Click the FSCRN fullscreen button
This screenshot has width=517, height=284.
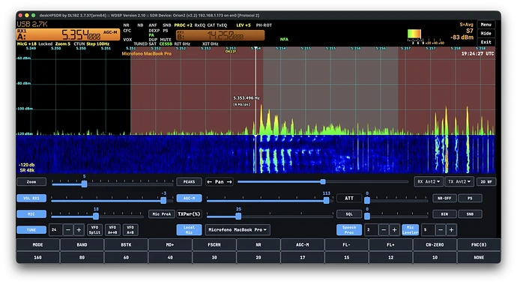point(214,245)
